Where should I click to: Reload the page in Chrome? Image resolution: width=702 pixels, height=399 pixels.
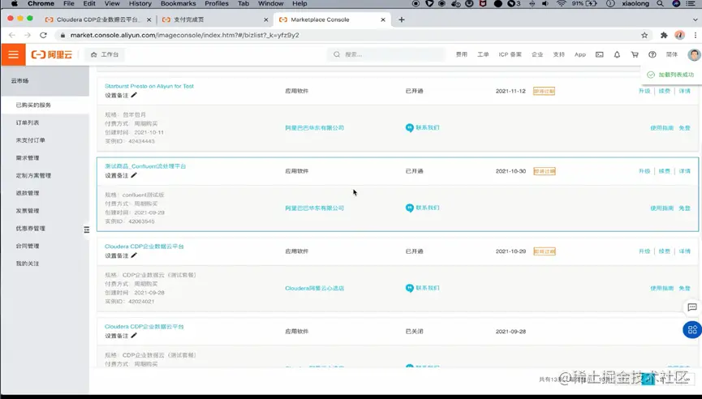pyautogui.click(x=44, y=35)
